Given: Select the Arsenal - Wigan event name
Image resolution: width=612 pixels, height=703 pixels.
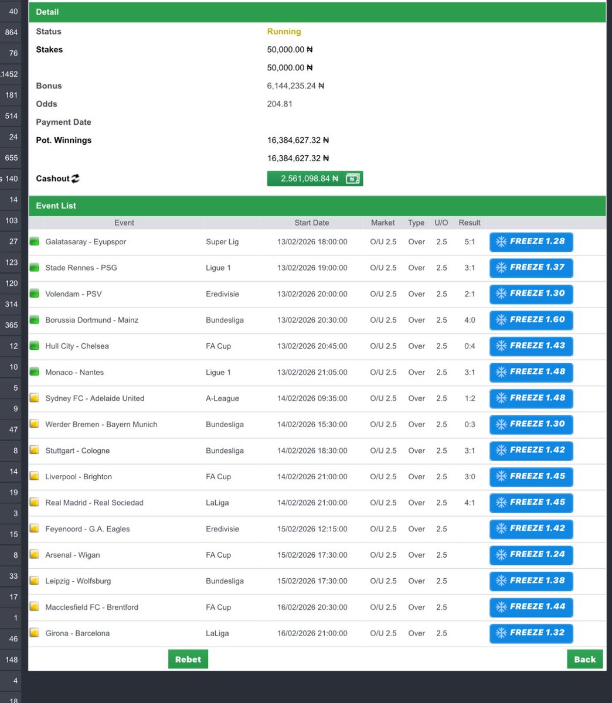Looking at the screenshot, I should (x=73, y=555).
